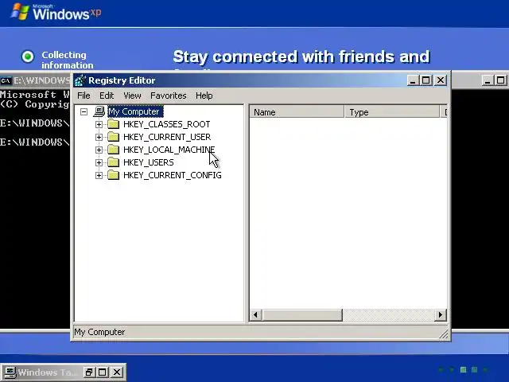Select the HKEY_LOCAL_MACHINE label
The height and width of the screenshot is (382, 509).
click(x=169, y=150)
